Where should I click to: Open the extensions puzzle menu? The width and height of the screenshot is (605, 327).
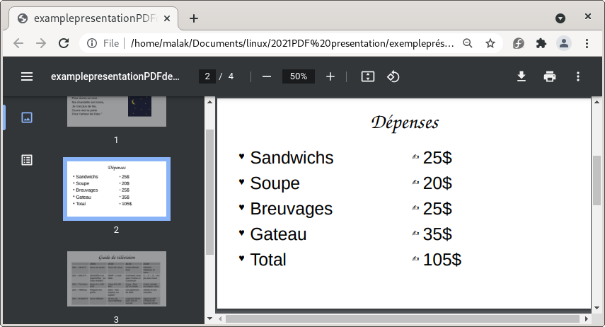pos(541,43)
